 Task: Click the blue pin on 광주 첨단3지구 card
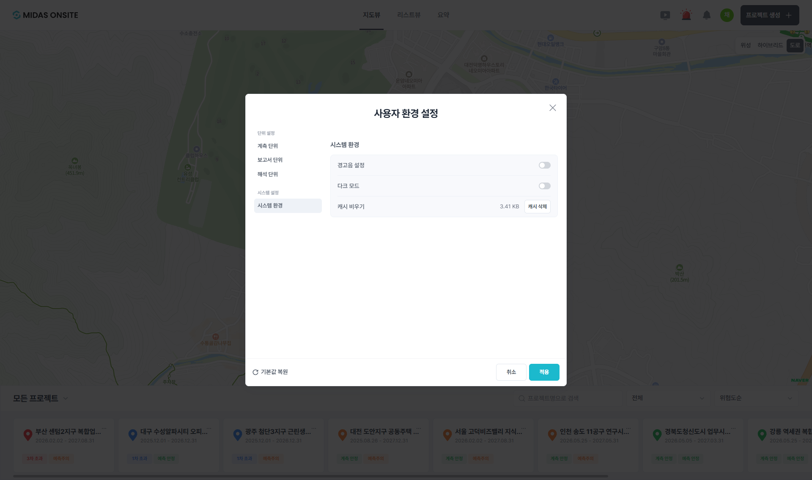(238, 435)
